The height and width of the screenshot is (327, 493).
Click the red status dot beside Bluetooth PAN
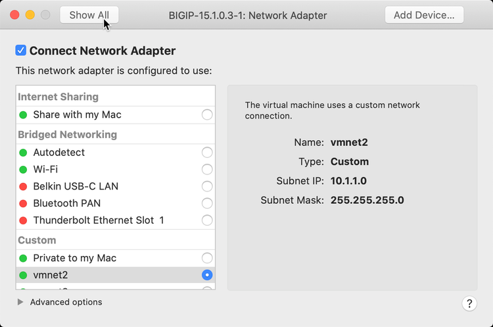pyautogui.click(x=24, y=203)
